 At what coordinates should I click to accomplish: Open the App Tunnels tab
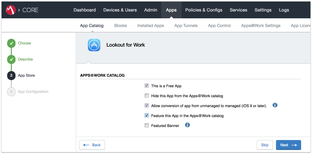click(186, 26)
